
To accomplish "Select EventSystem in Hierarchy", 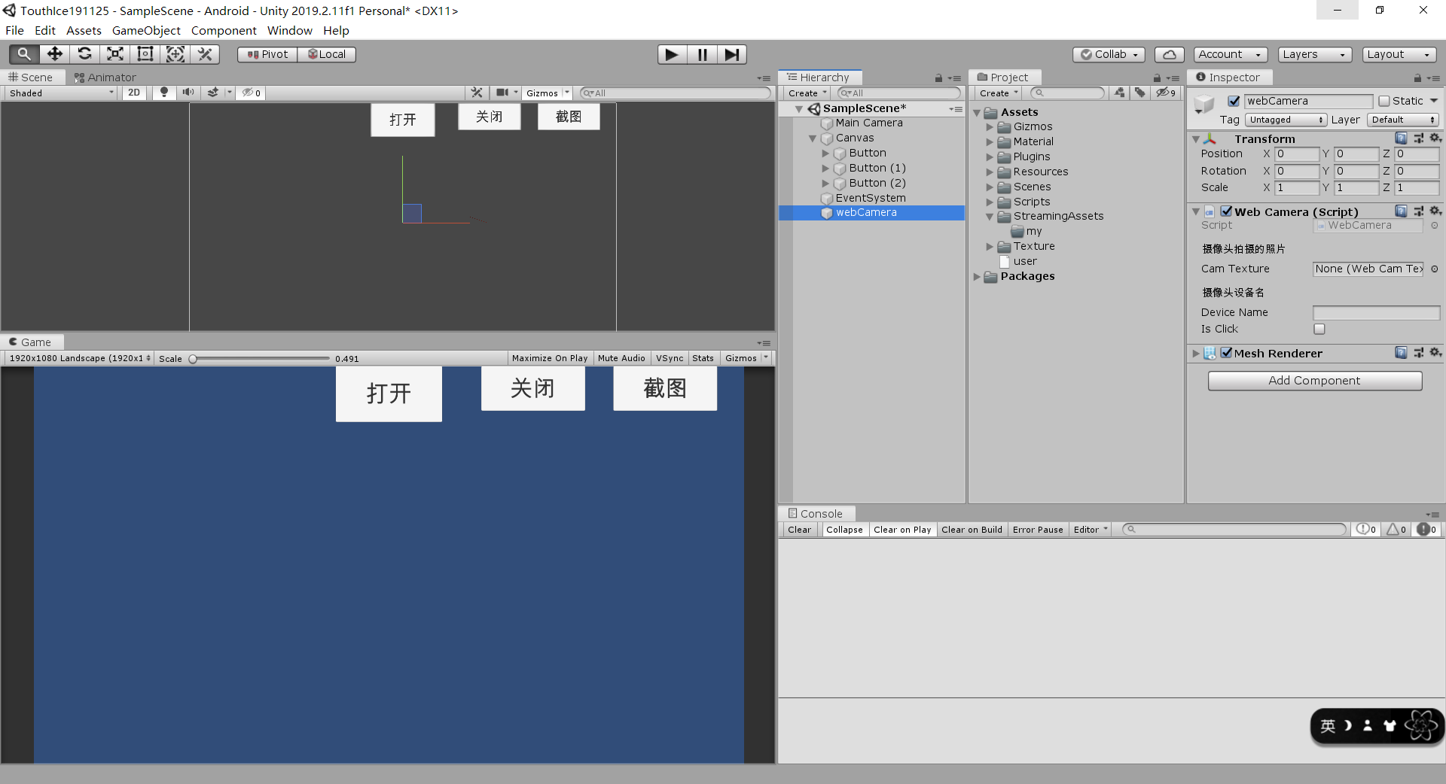I will (871, 198).
